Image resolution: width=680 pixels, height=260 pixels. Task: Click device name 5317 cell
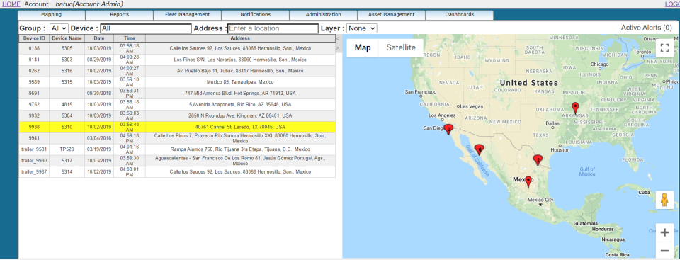pyautogui.click(x=67, y=161)
